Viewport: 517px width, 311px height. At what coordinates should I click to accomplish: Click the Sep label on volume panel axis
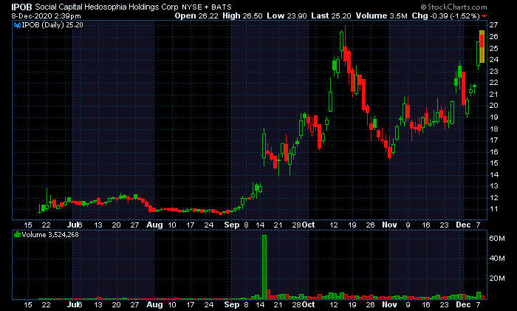231,305
